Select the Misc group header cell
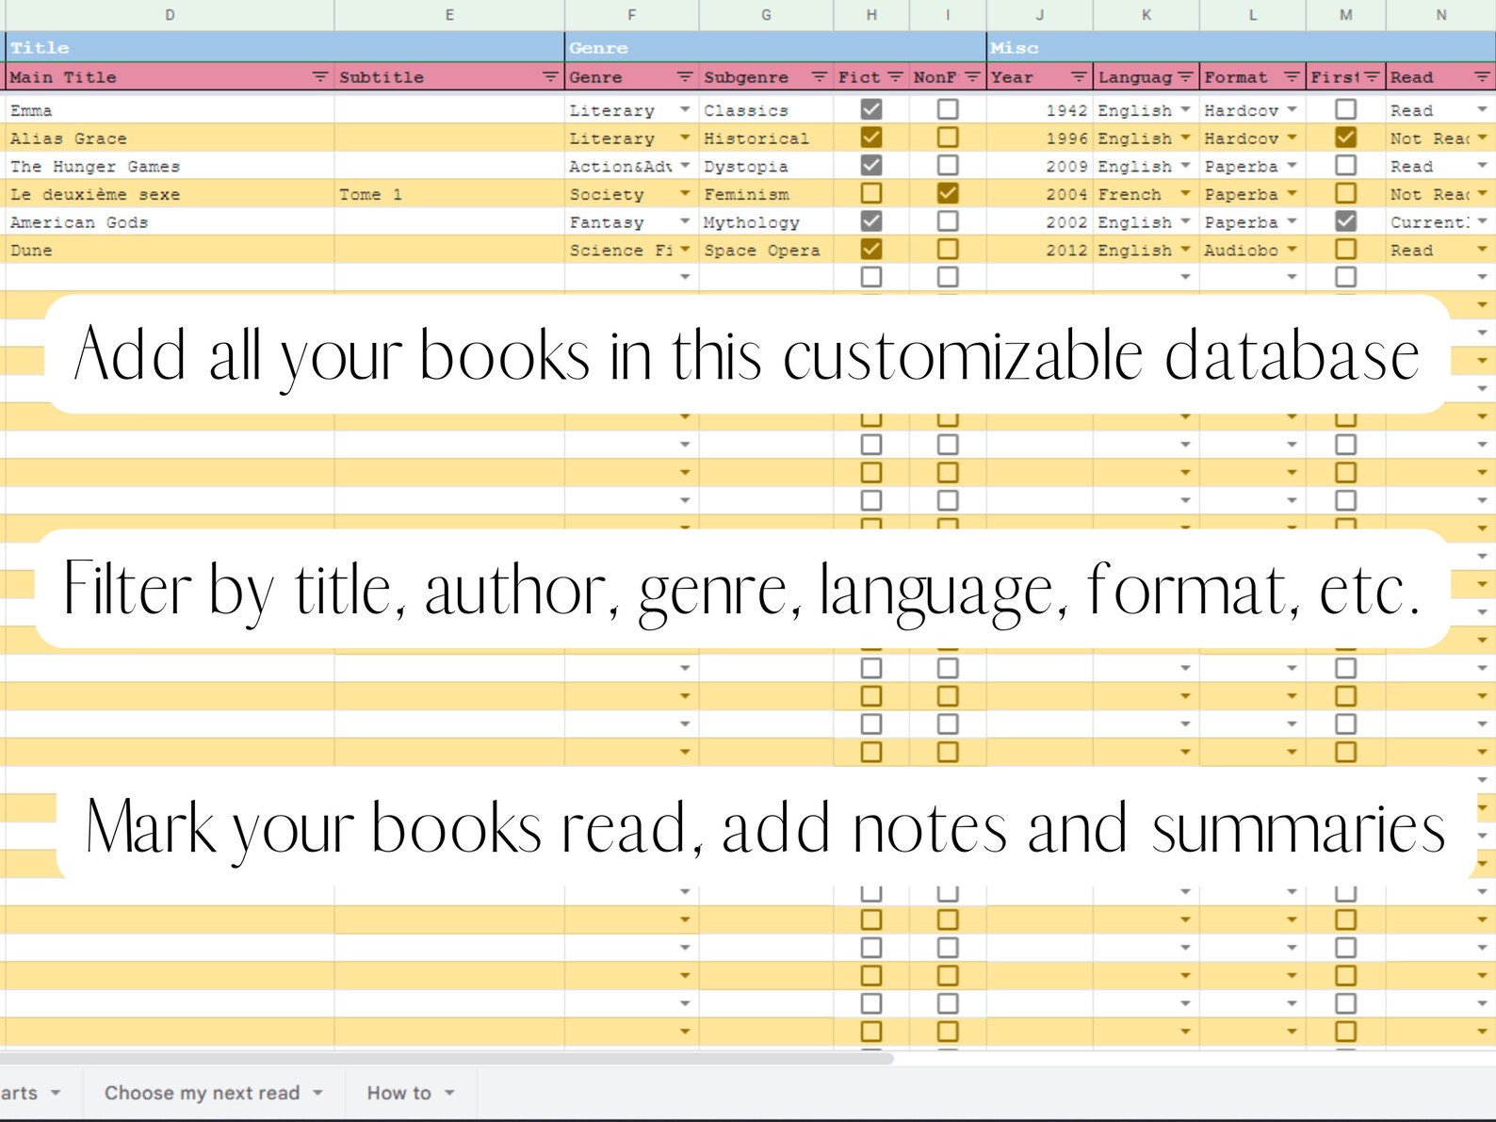Screen dimensions: 1496x1122 1241,47
